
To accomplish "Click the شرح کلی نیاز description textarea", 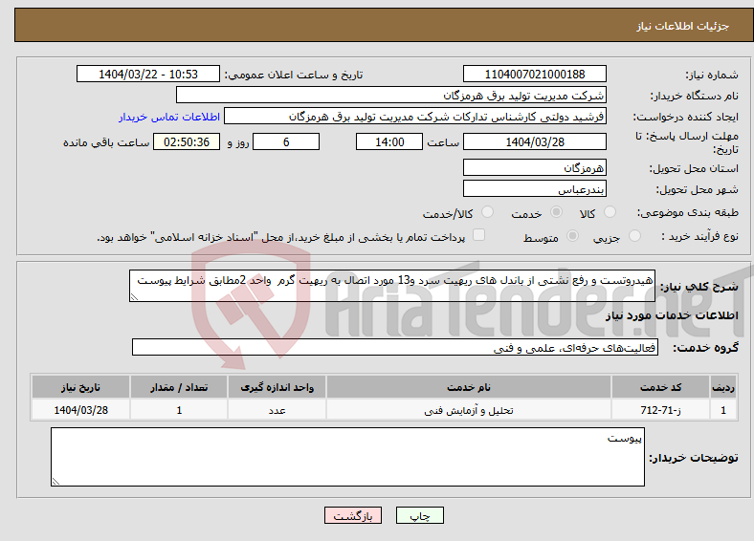I will (392, 286).
